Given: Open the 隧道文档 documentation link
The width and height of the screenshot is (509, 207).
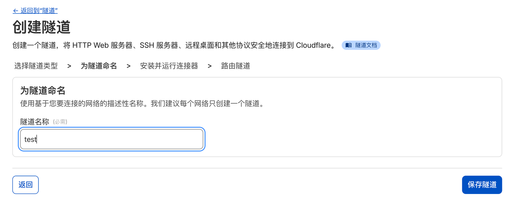Looking at the screenshot, I should coord(366,45).
